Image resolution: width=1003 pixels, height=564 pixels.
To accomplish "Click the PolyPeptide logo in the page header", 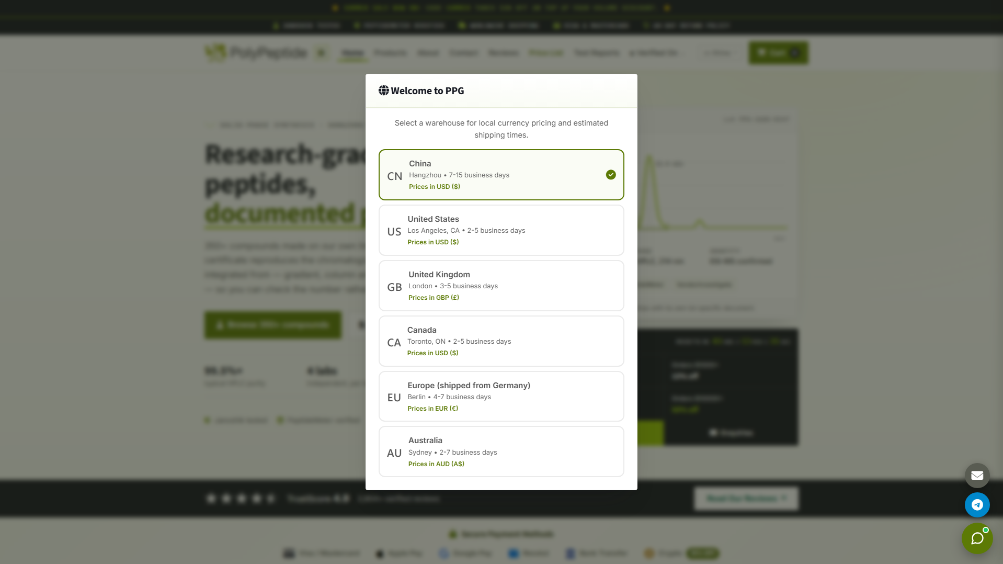I will click(x=256, y=53).
